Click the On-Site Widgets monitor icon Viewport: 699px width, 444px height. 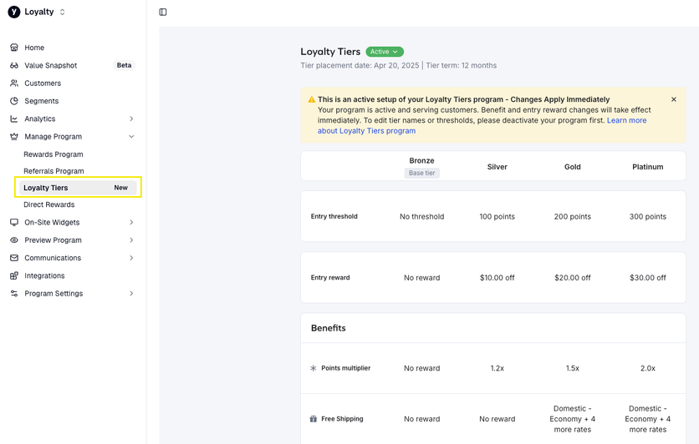(14, 222)
